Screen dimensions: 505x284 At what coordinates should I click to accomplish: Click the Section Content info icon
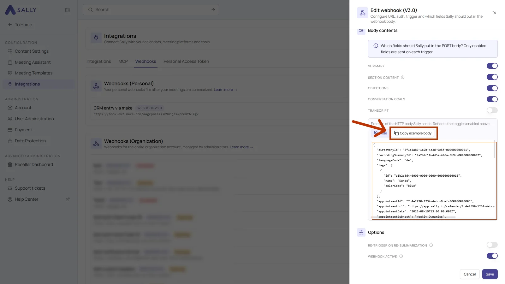(403, 77)
